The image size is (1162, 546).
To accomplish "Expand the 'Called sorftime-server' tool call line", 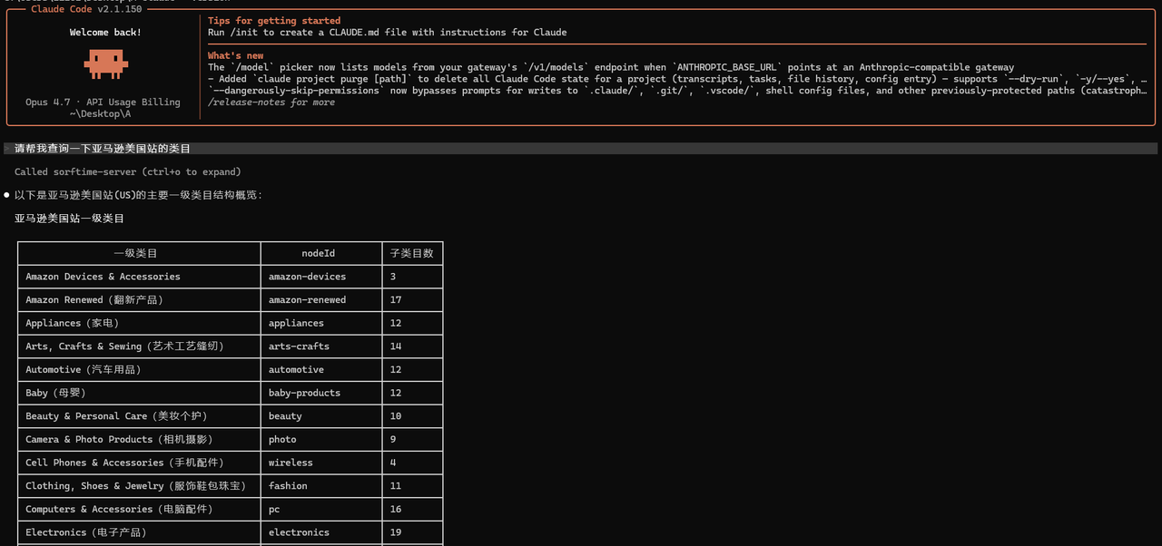I will tap(127, 171).
